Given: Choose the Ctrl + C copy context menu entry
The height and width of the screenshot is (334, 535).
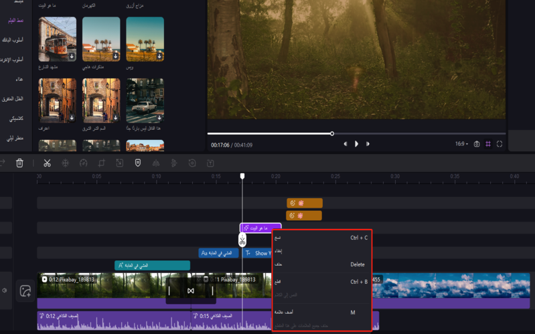Looking at the screenshot, I should [321, 238].
